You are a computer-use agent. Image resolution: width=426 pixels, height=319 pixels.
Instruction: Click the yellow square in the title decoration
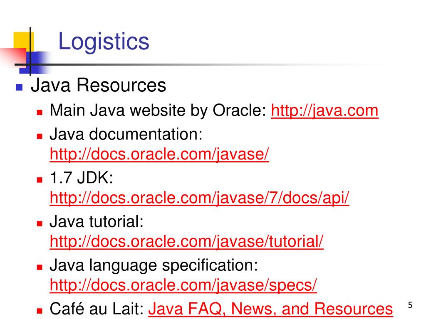point(23,41)
